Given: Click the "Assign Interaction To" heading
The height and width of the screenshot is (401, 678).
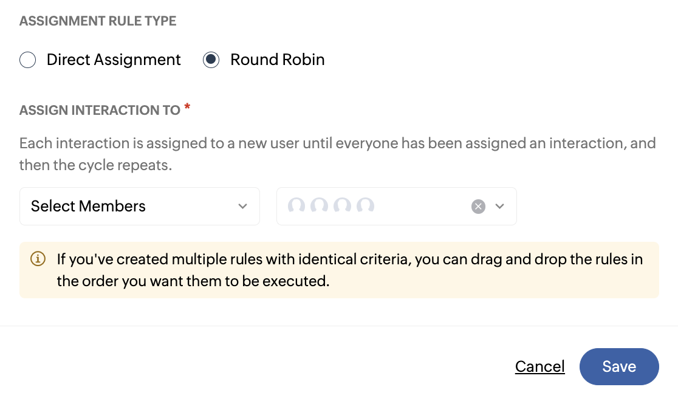Looking at the screenshot, I should click(100, 111).
